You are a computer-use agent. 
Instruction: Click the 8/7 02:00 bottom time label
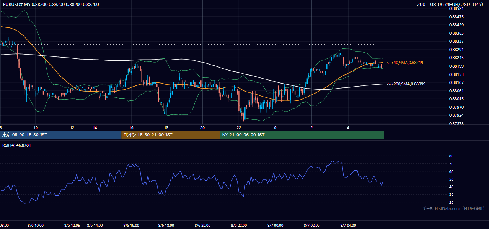click(x=311, y=226)
